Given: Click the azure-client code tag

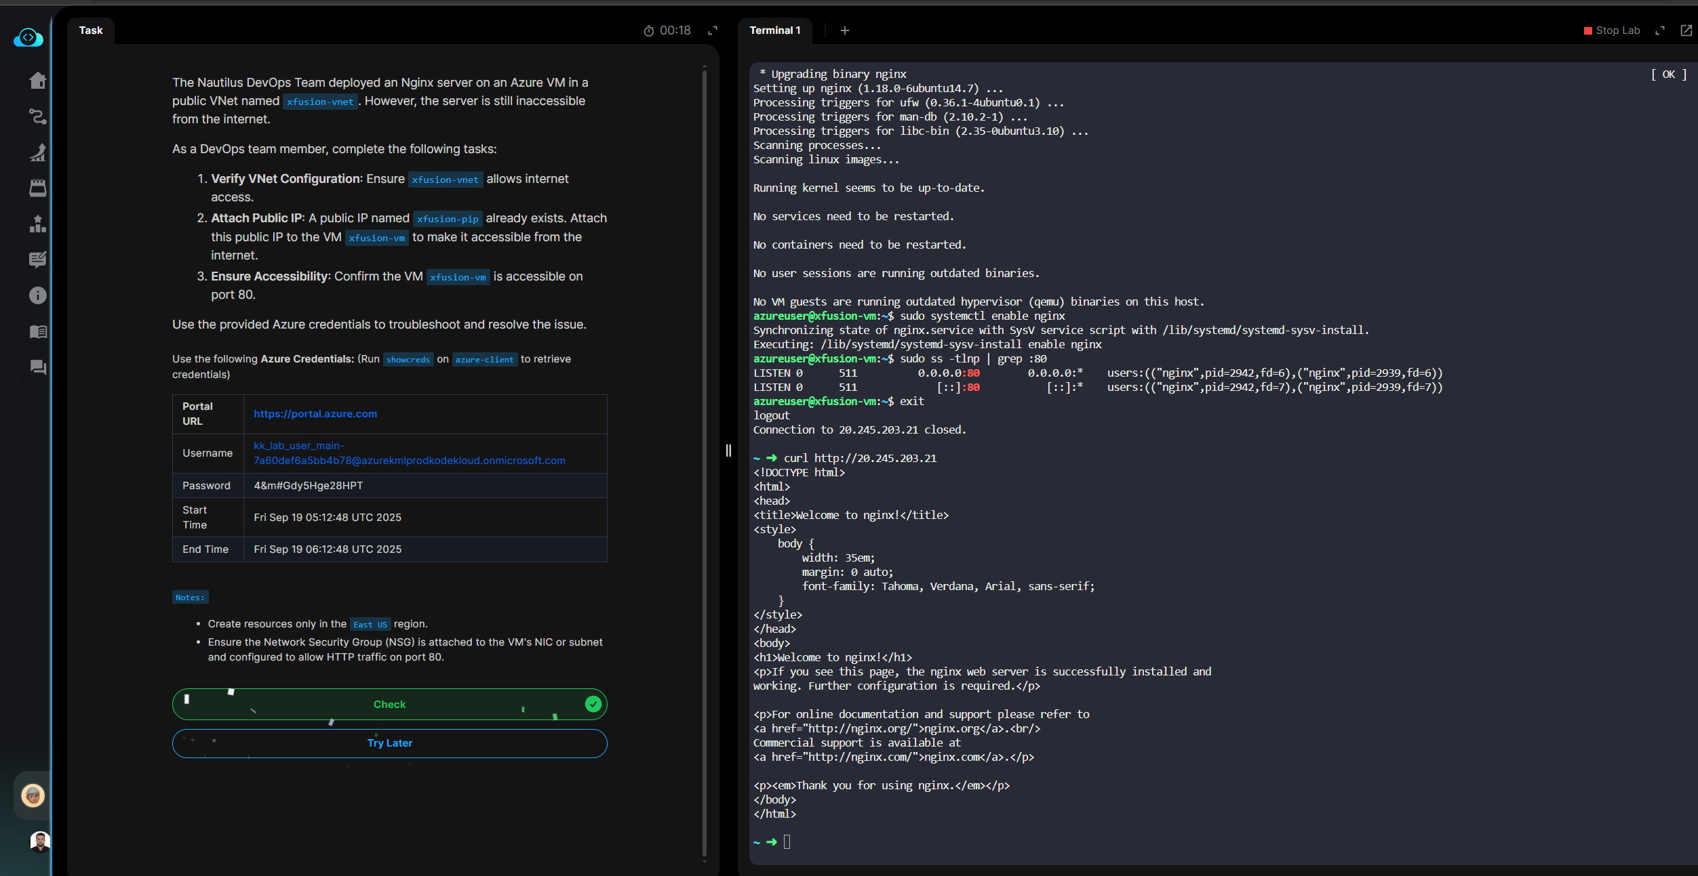Looking at the screenshot, I should [485, 360].
